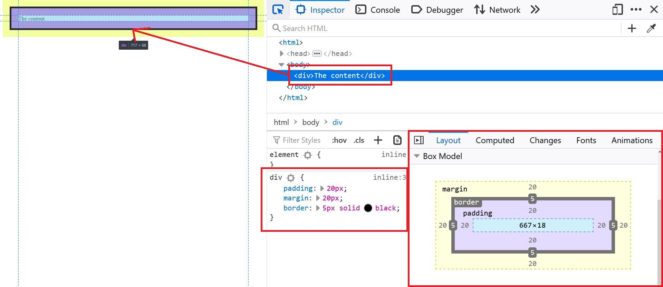Edit the content size 667×18 box
The width and height of the screenshot is (663, 287).
[532, 225]
